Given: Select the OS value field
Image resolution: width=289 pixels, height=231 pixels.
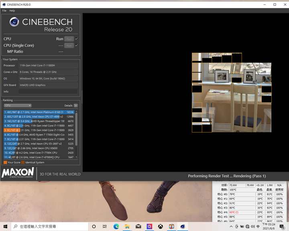Looking at the screenshot, I should 48,79.
